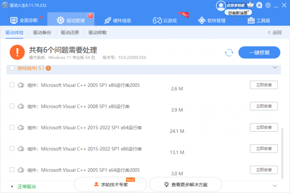
Task: Click the 返回 back arrow
Action: click(x=275, y=32)
